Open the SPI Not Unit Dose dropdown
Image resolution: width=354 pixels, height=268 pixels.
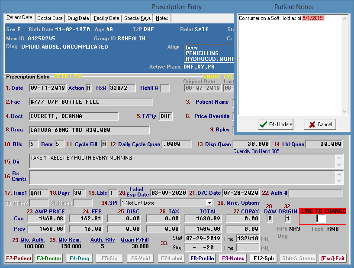209,203
